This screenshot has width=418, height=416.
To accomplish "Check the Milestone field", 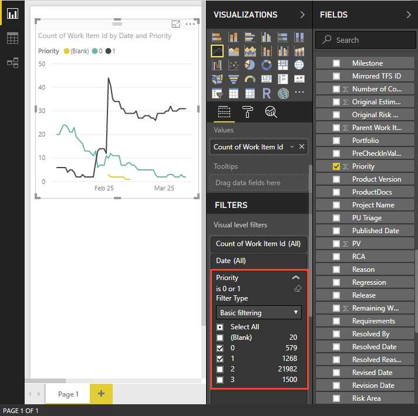I will tap(336, 63).
